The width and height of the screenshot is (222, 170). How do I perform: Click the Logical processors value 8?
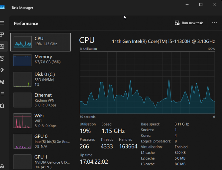176,141
